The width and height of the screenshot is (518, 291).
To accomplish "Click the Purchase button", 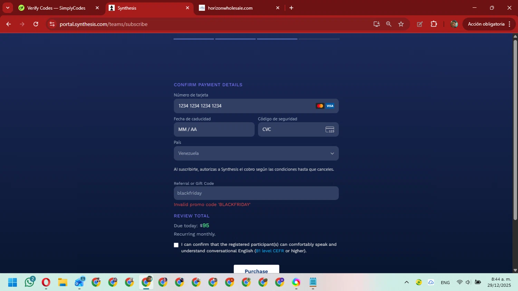I will (x=256, y=269).
